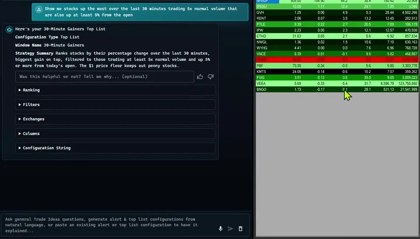The width and height of the screenshot is (420, 239).
Task: Select the IPW ticker row
Action: coord(337,30)
